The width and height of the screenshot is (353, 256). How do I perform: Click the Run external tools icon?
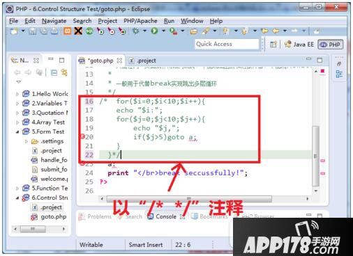pyautogui.click(x=173, y=31)
